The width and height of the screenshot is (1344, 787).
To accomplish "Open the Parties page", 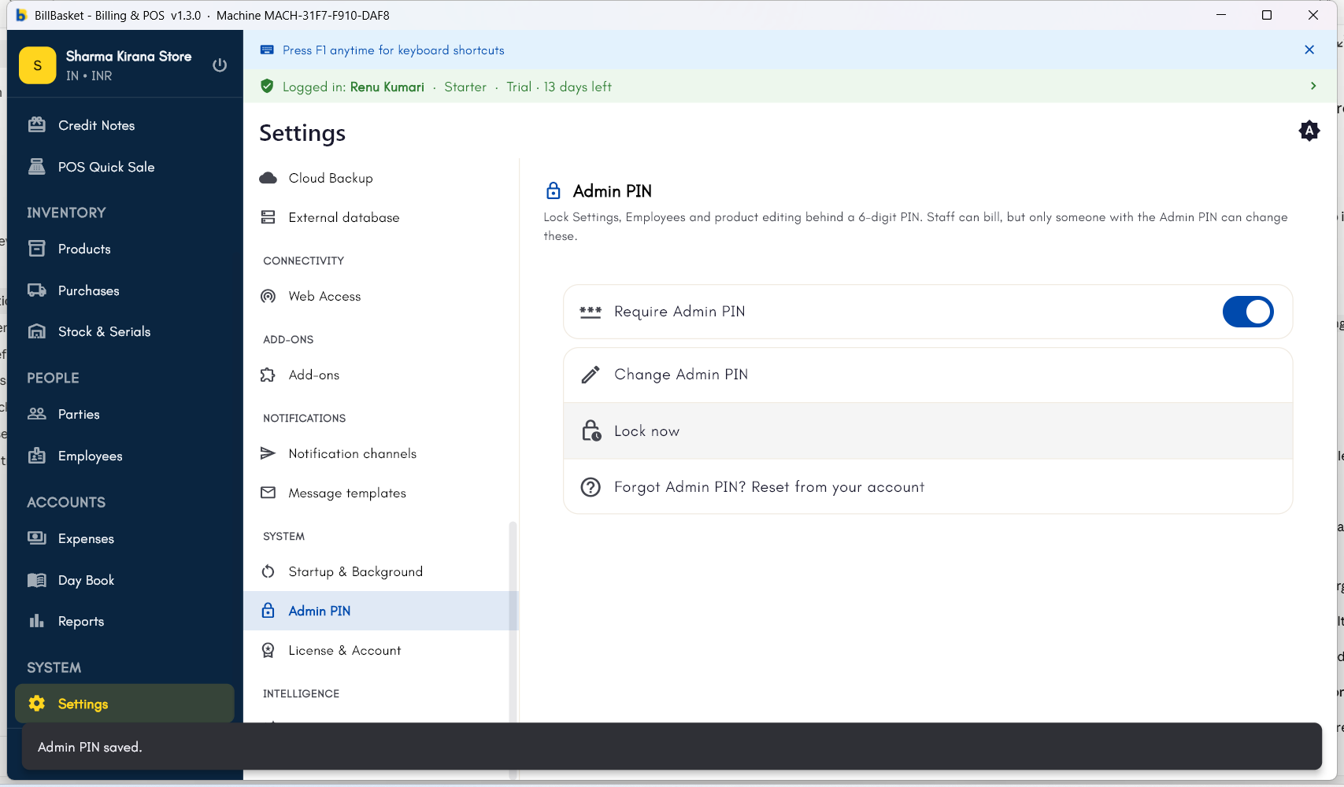I will click(x=124, y=414).
